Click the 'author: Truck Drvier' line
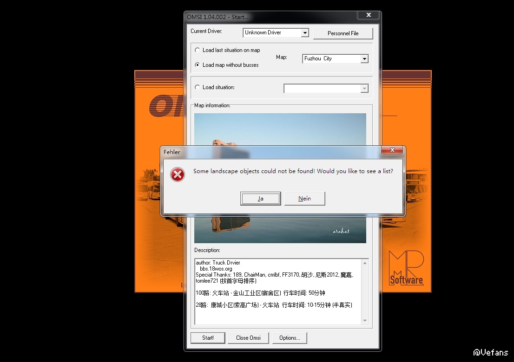The width and height of the screenshot is (514, 362). coord(217,263)
